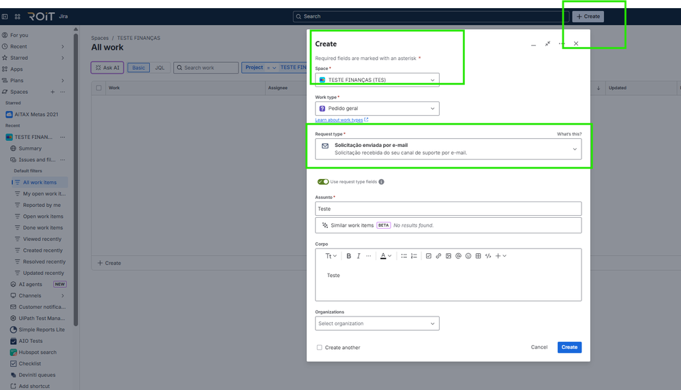Screen dimensions: 681x390
Task: Open the text color picker in editor
Action: [x=386, y=256]
